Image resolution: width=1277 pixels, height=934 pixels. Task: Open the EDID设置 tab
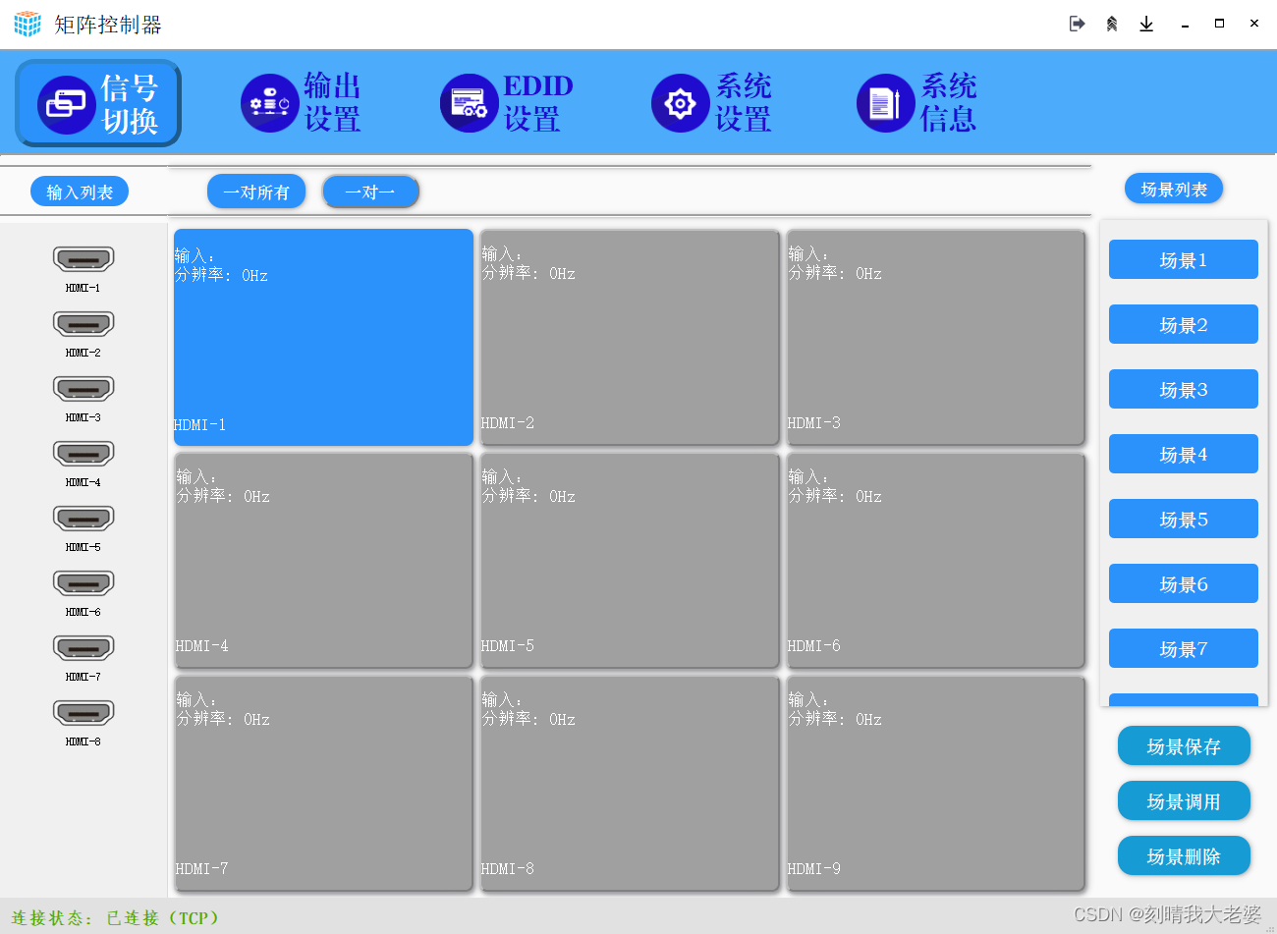coord(507,103)
